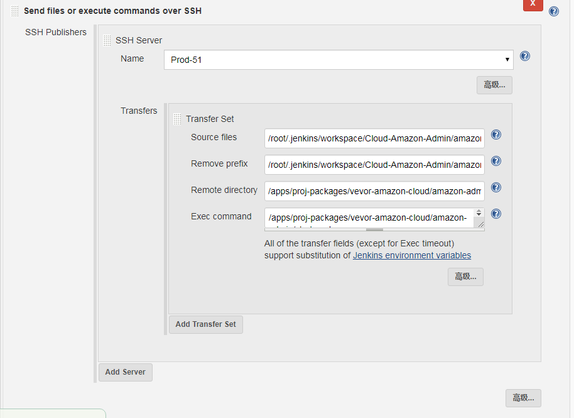Focus the Remote directory text field

click(x=374, y=190)
